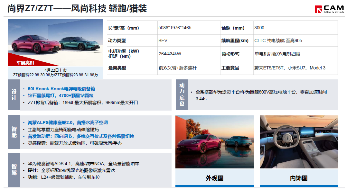Click the 90LKnock-Knock电弹电吸前备箱 bullet
This screenshot has height=189, width=346.
pyautogui.click(x=61, y=89)
